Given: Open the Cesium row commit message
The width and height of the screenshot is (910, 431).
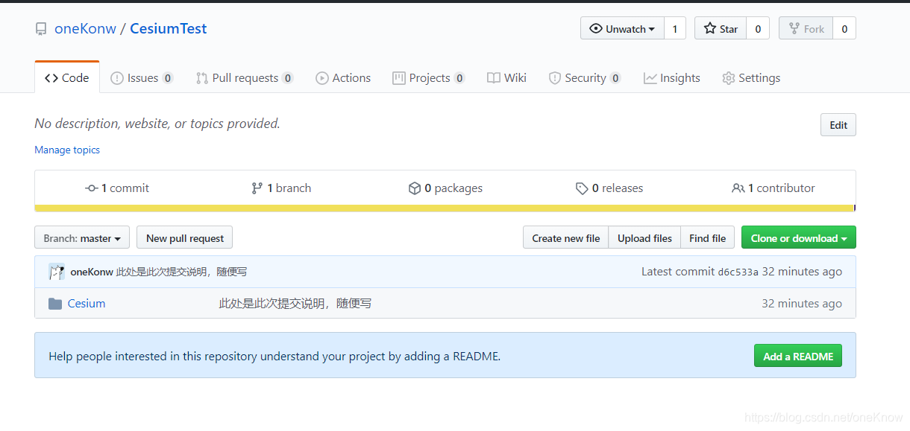Looking at the screenshot, I should point(295,304).
